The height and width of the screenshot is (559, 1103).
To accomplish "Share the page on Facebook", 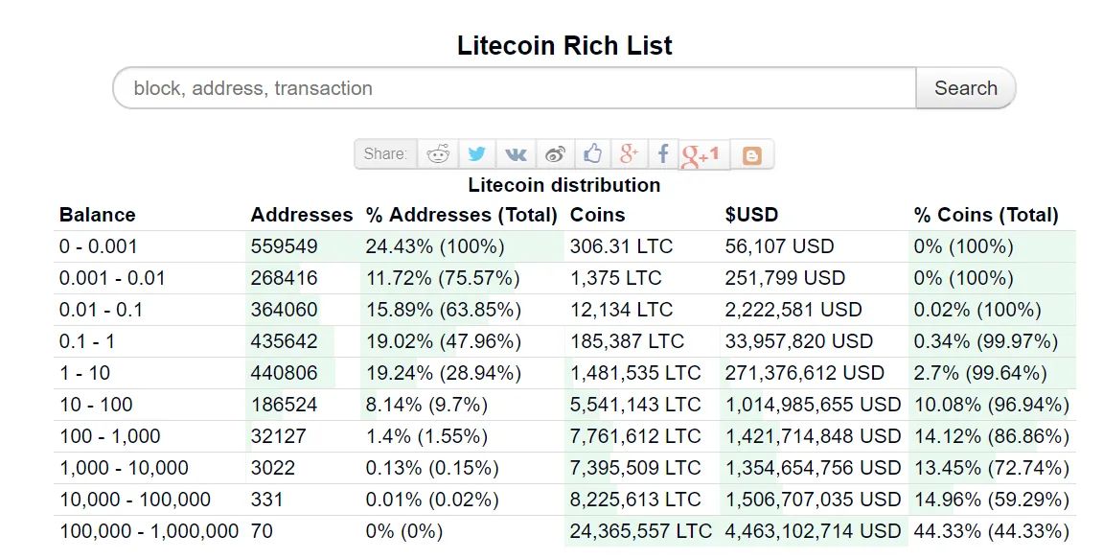I will [662, 154].
